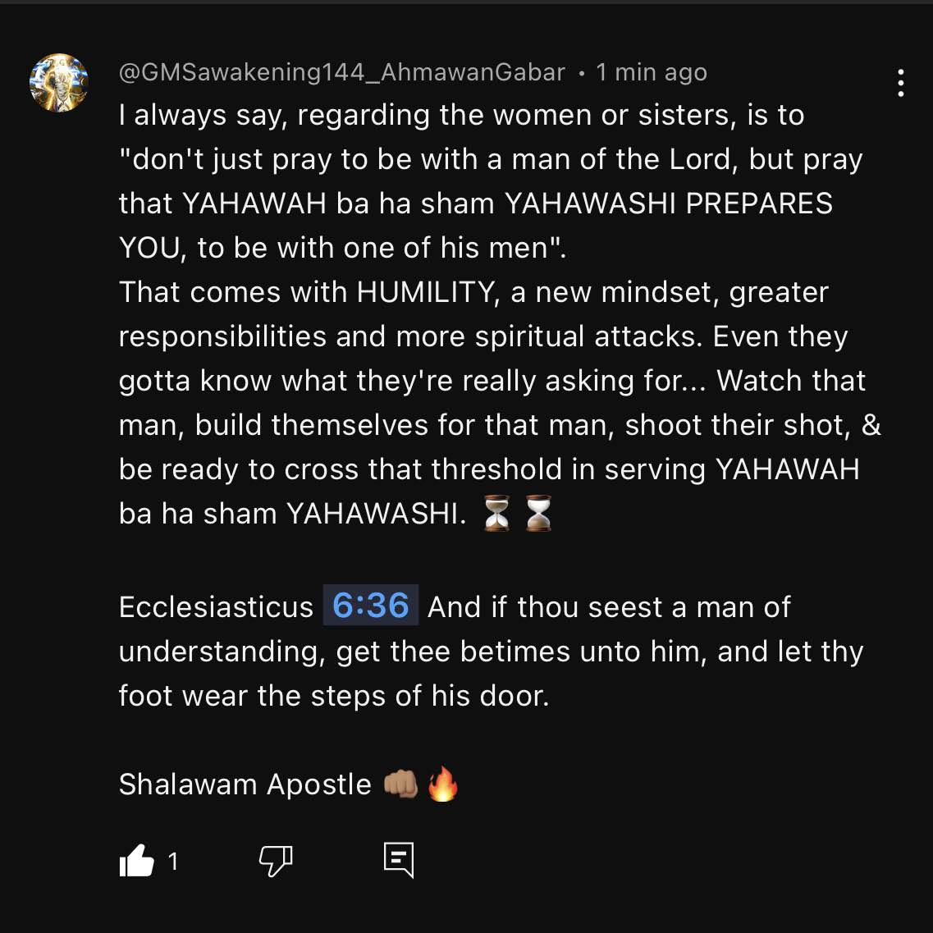This screenshot has height=933, width=933.
Task: Open the commenter's round profile avatar
Action: click(x=59, y=83)
